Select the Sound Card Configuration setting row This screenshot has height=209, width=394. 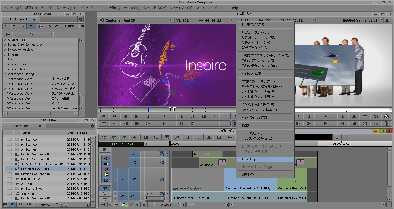41,45
